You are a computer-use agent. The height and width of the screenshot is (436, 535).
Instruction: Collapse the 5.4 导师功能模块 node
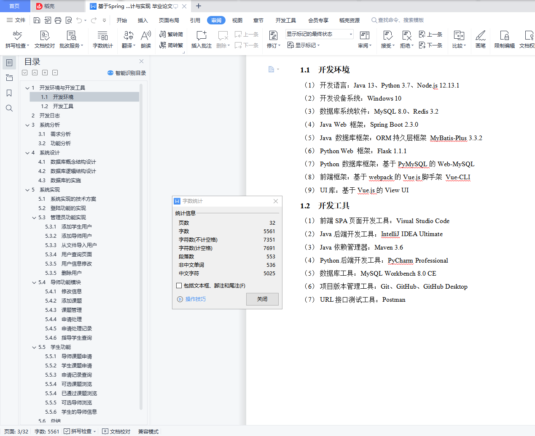pyautogui.click(x=35, y=282)
